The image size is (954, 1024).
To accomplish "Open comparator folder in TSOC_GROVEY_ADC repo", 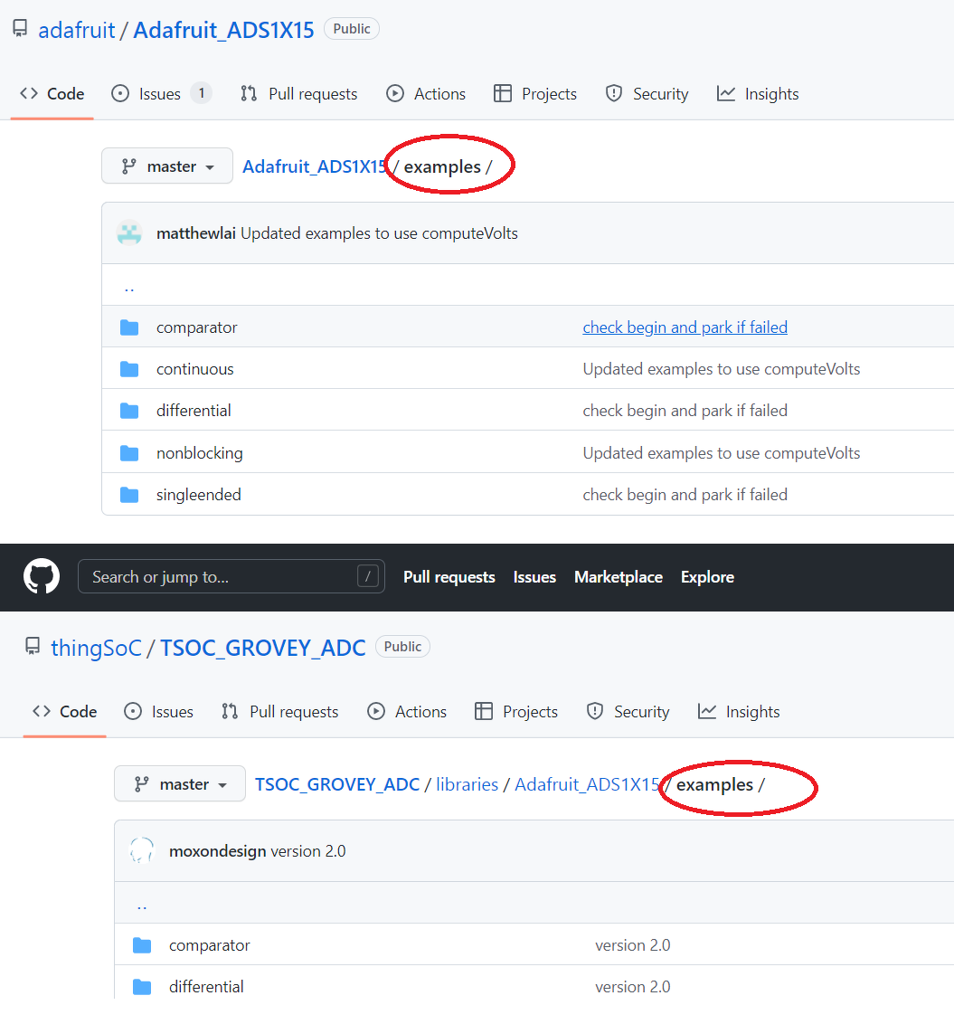I will click(209, 945).
